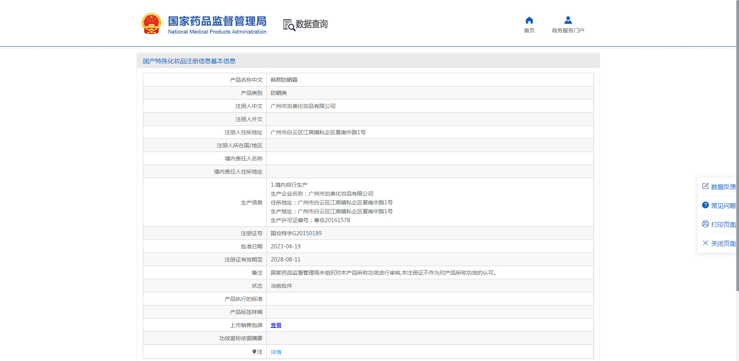The width and height of the screenshot is (739, 361).
Task: Click the home house icon
Action: pos(529,20)
